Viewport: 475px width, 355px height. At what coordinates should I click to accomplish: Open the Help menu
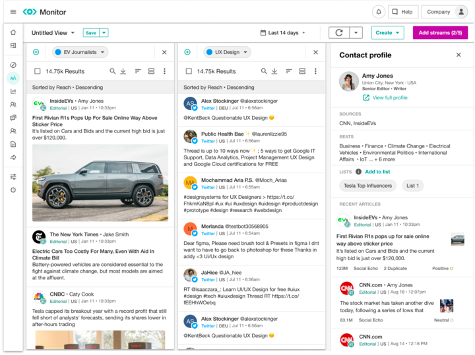[x=403, y=12]
